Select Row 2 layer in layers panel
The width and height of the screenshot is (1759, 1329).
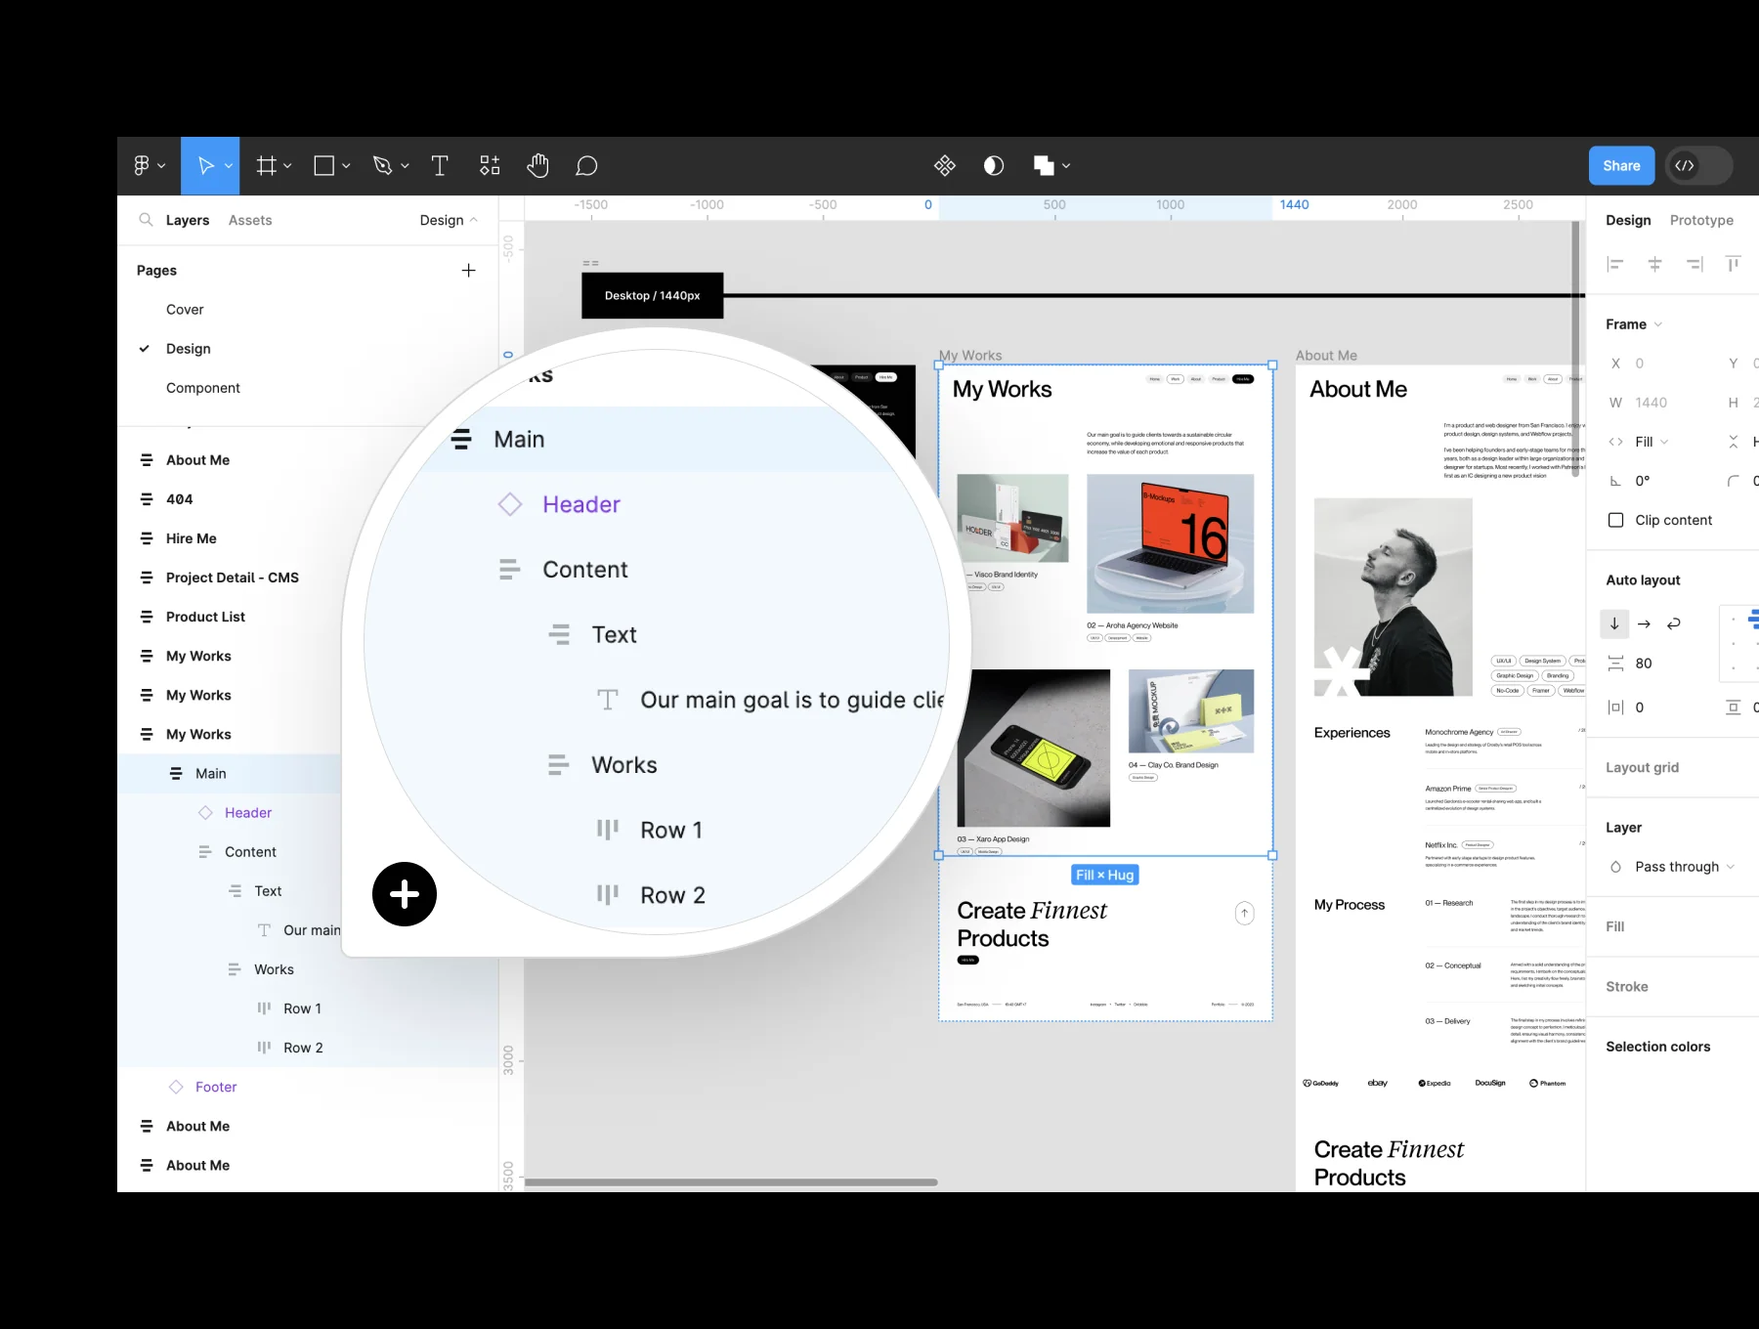tap(303, 1048)
